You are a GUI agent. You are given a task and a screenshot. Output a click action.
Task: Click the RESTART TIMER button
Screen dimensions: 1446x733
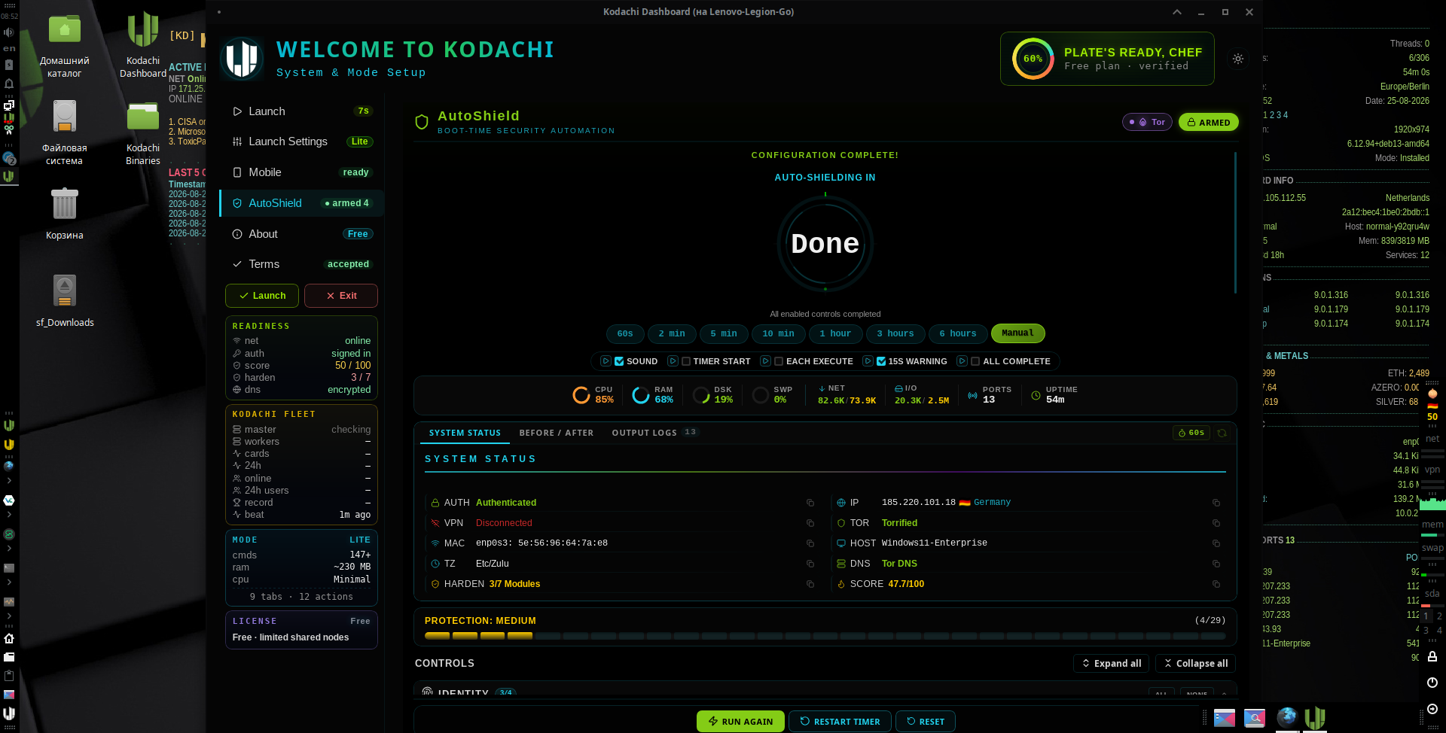840,721
